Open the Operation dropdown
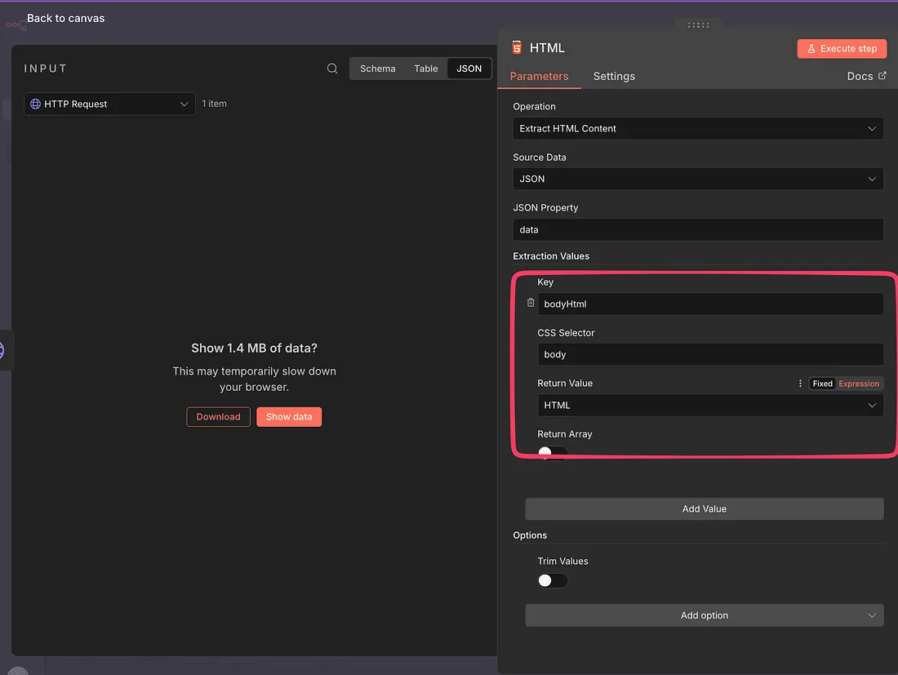This screenshot has height=675, width=898. (697, 128)
